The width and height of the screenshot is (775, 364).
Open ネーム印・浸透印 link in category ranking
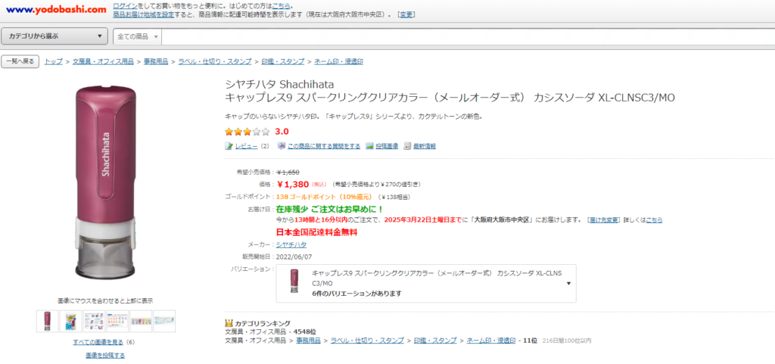(491, 341)
